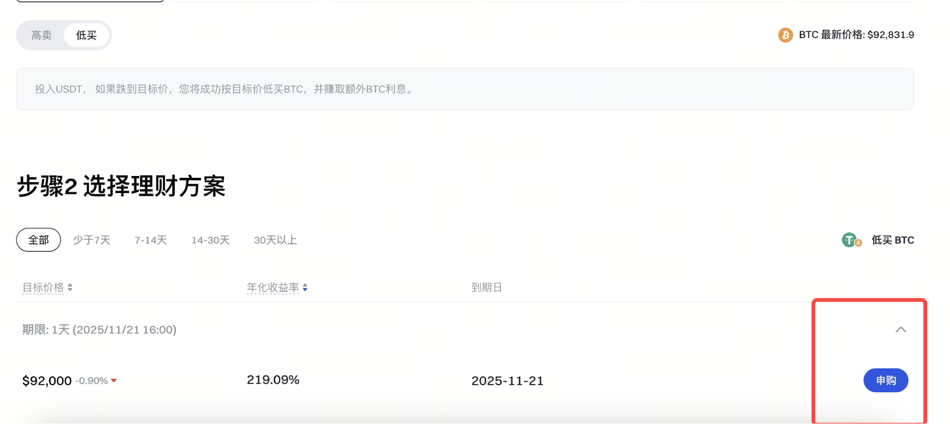Click the 年化收益率 column header label
The height and width of the screenshot is (424, 950).
point(273,287)
